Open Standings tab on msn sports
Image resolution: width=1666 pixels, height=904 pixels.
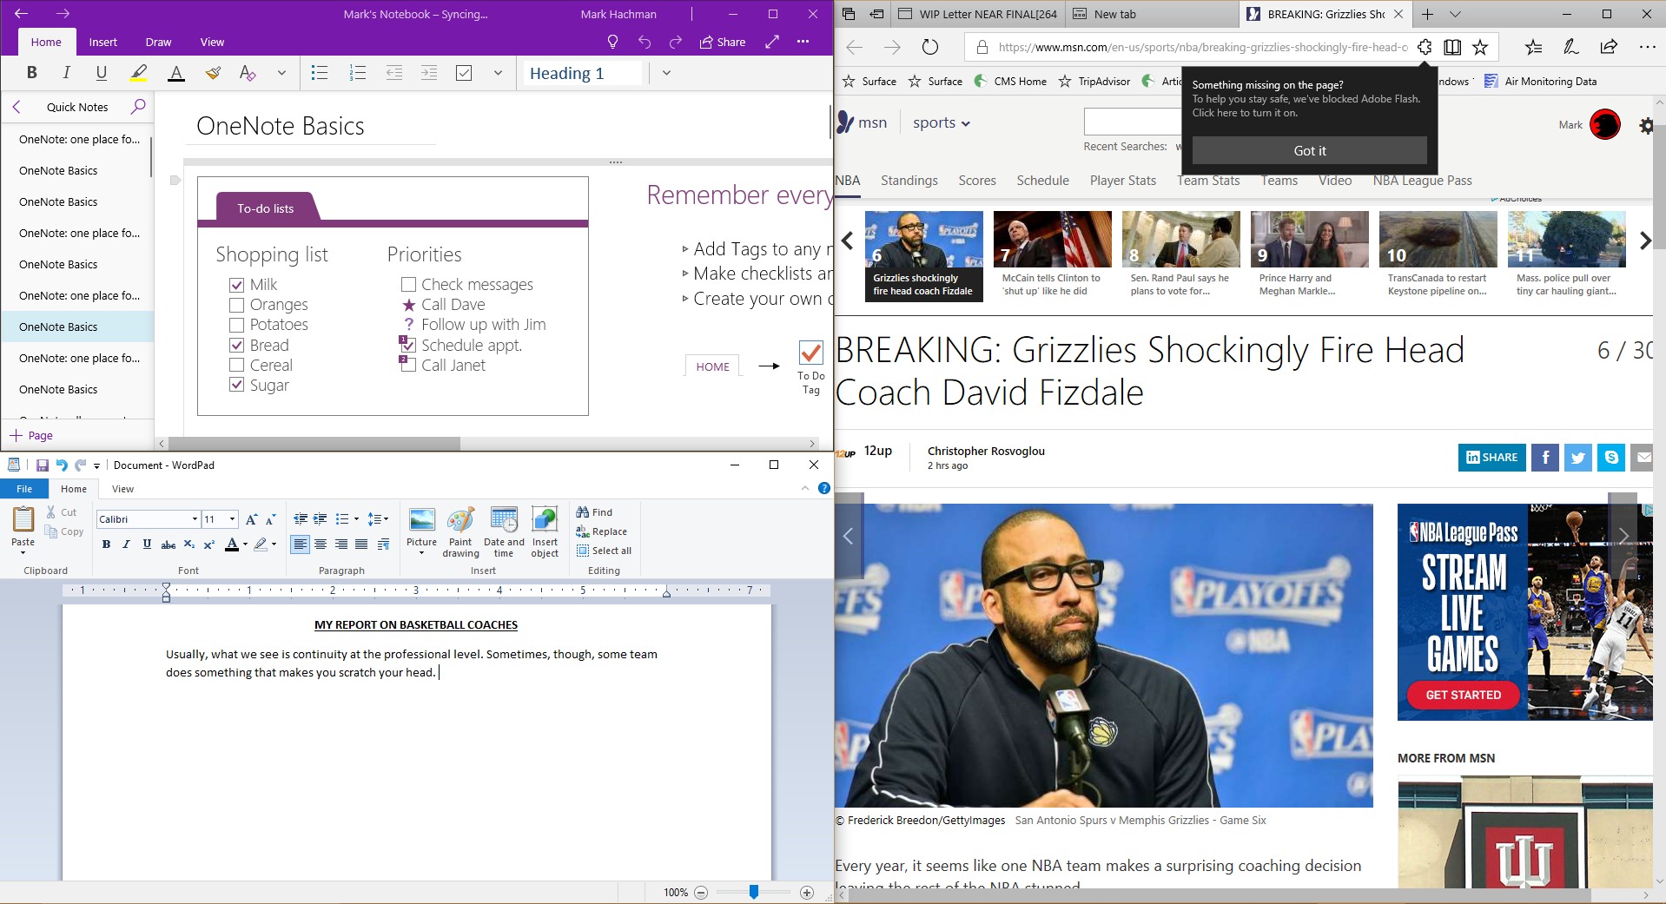tap(909, 181)
